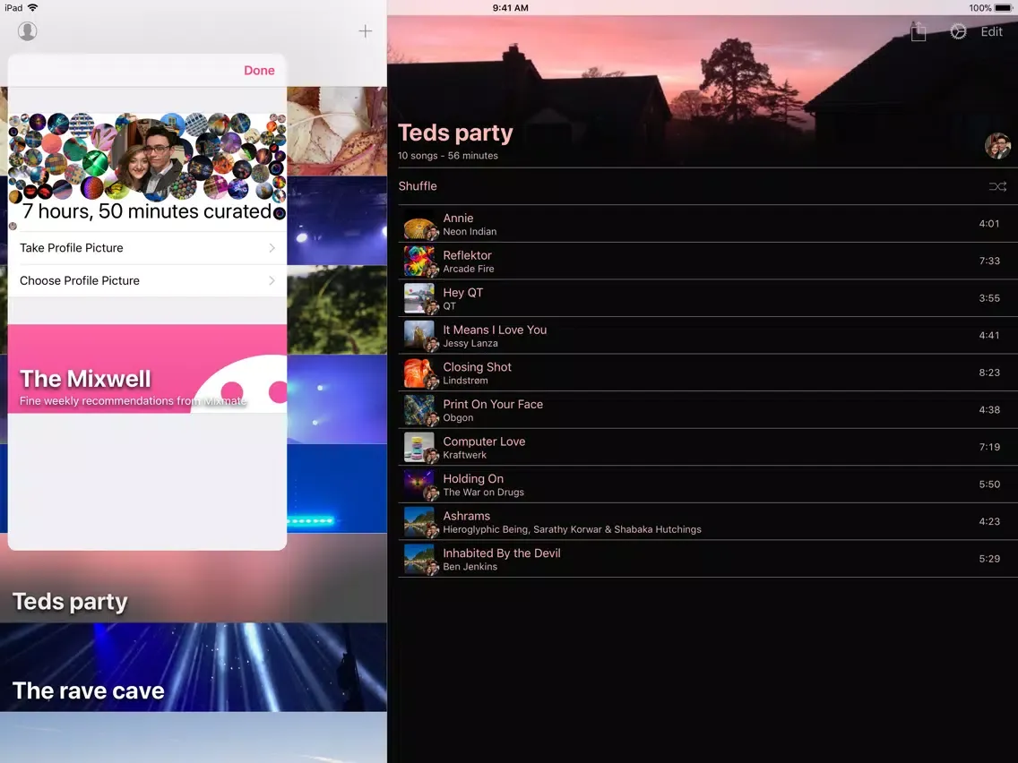Tap the battery status icon
1018x763 pixels.
coord(1003,8)
